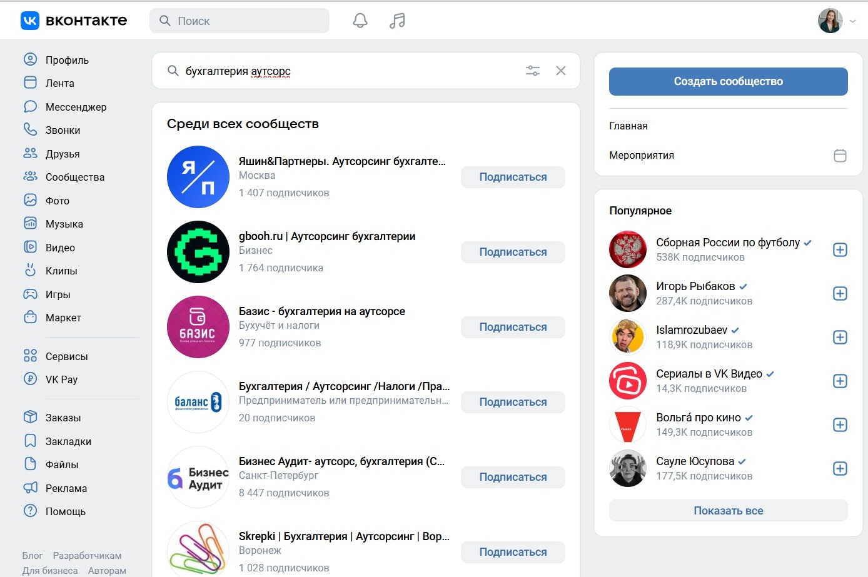The image size is (868, 577).
Task: Subscribe to gbooh.ru community
Action: 513,252
